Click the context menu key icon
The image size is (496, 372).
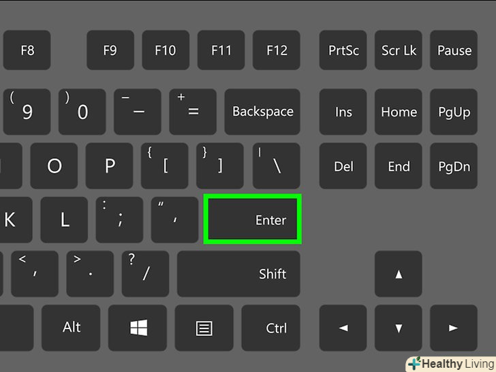[x=204, y=328]
